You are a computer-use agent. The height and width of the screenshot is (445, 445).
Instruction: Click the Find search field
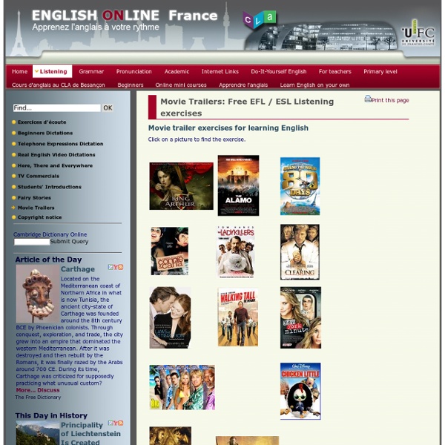56,108
